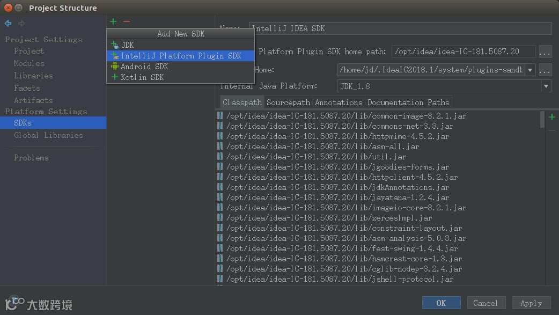
Task: Click the Android robot icon
Action: pos(114,67)
